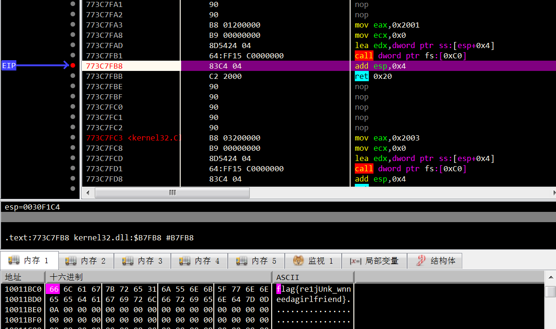Open the 内存 3 tab

(x=143, y=261)
